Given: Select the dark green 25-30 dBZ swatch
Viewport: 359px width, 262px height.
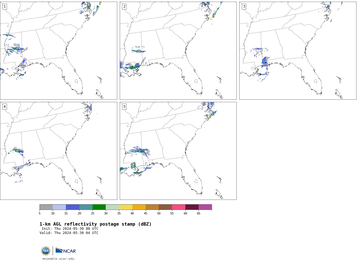Looking at the screenshot, I should click(x=99, y=207).
